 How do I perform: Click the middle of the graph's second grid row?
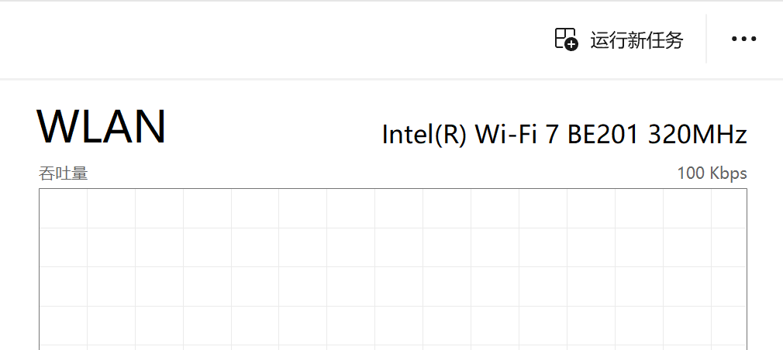[x=393, y=247]
